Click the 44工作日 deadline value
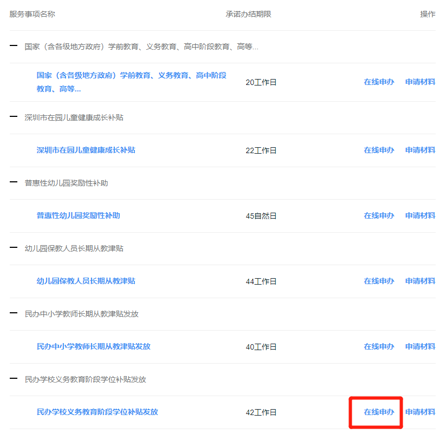This screenshot has height=434, width=446. [261, 281]
